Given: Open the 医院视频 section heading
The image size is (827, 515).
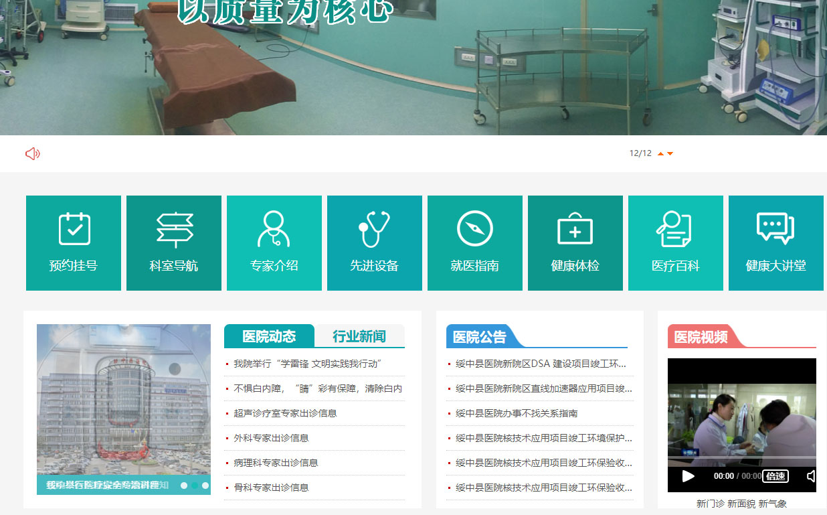Looking at the screenshot, I should point(701,337).
